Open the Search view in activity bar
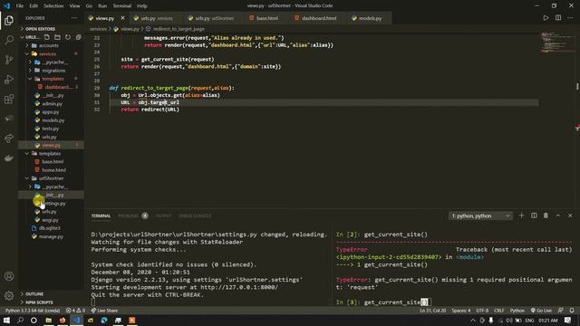Screen dimensions: 580x326 (x=9, y=40)
